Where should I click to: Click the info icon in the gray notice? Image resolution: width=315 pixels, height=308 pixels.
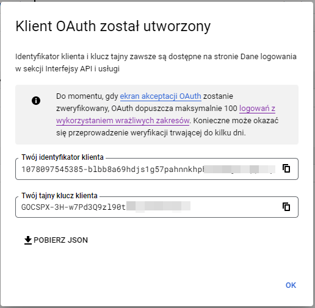tap(36, 101)
